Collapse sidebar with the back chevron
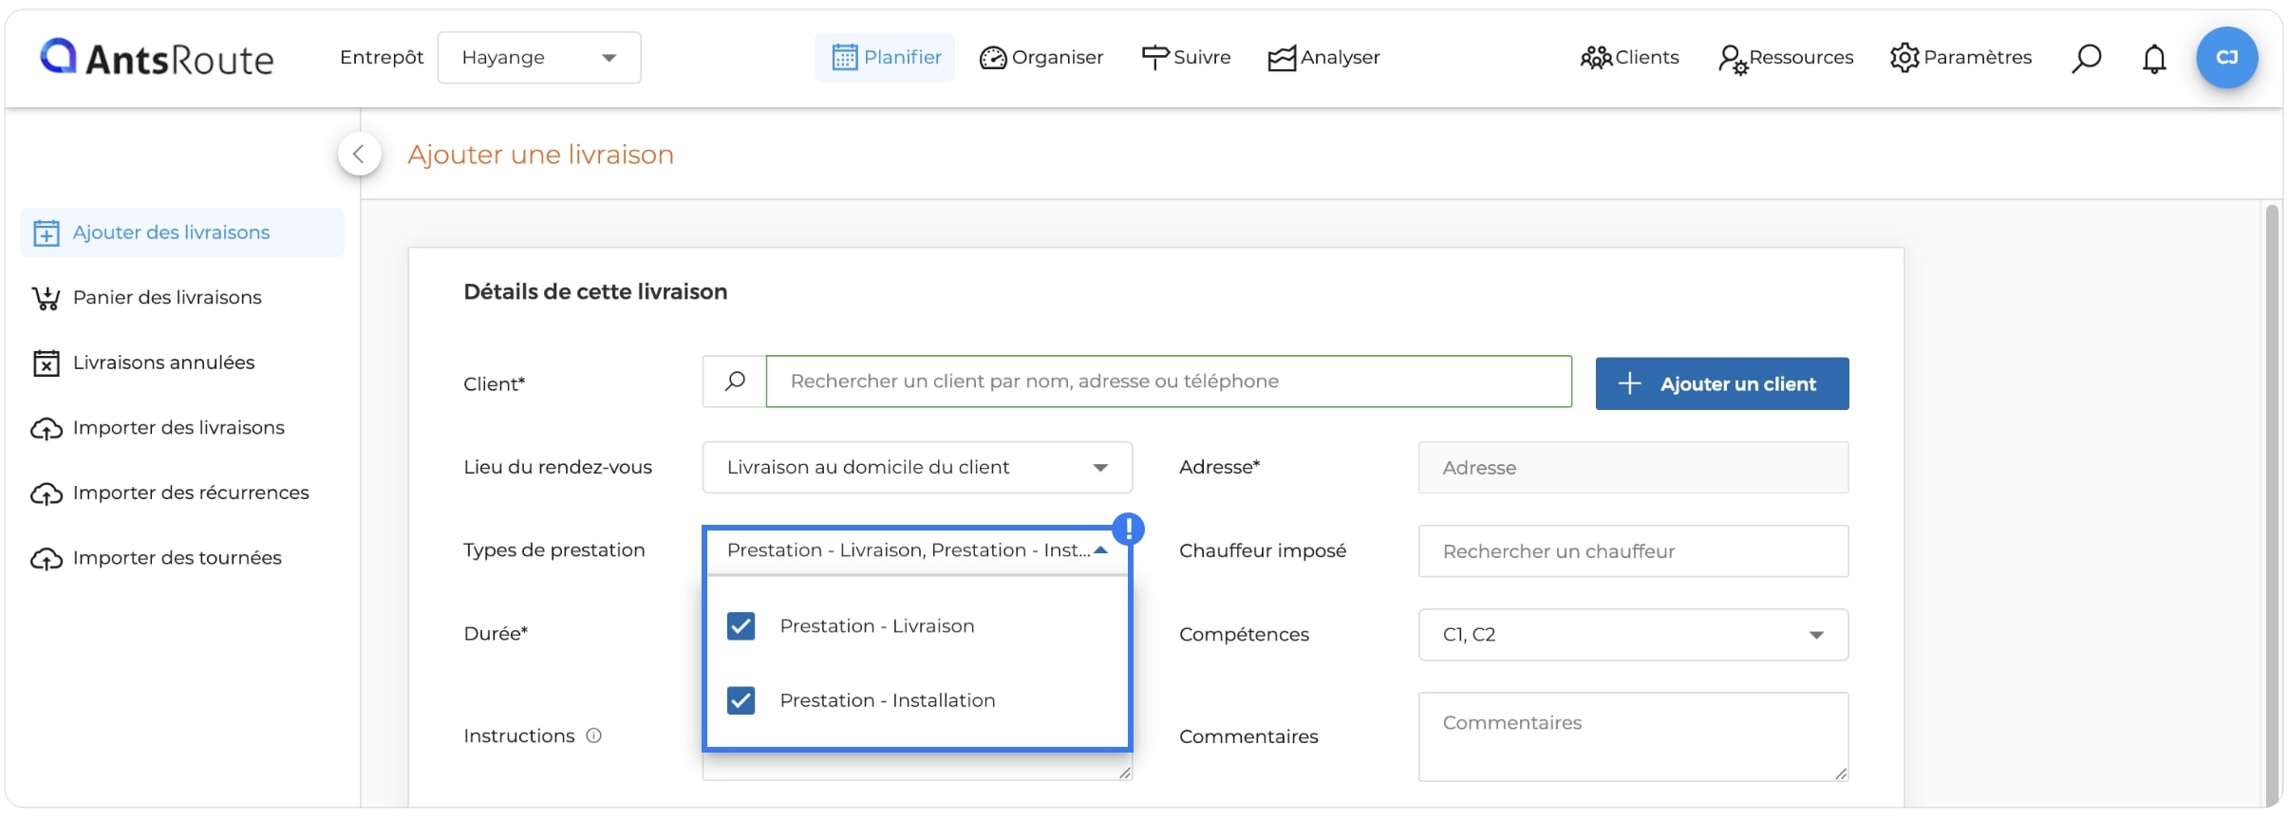 pos(359,154)
